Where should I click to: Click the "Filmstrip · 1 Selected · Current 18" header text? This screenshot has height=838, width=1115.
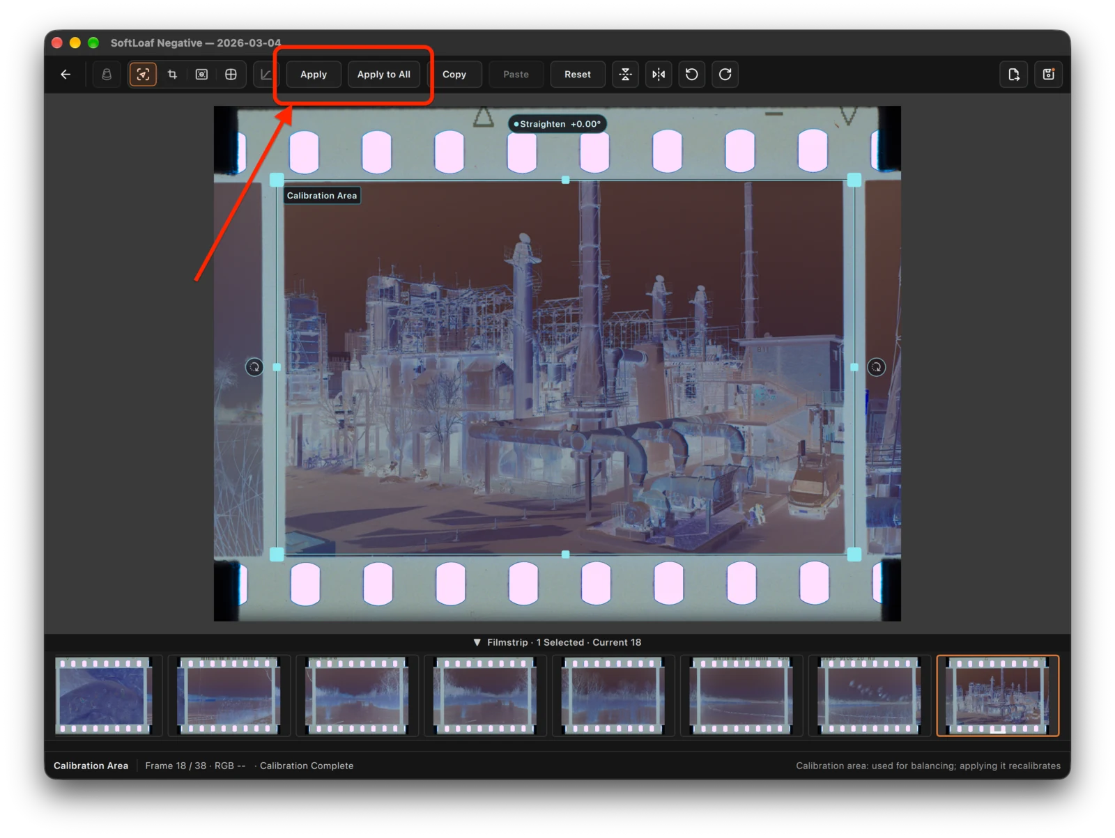click(x=564, y=642)
